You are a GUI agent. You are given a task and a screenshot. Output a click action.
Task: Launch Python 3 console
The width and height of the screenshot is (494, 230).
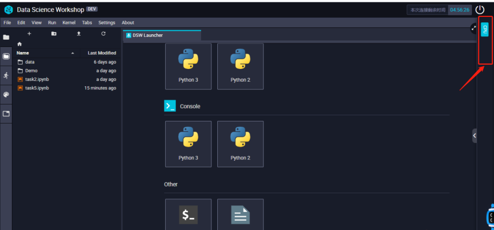tap(188, 144)
